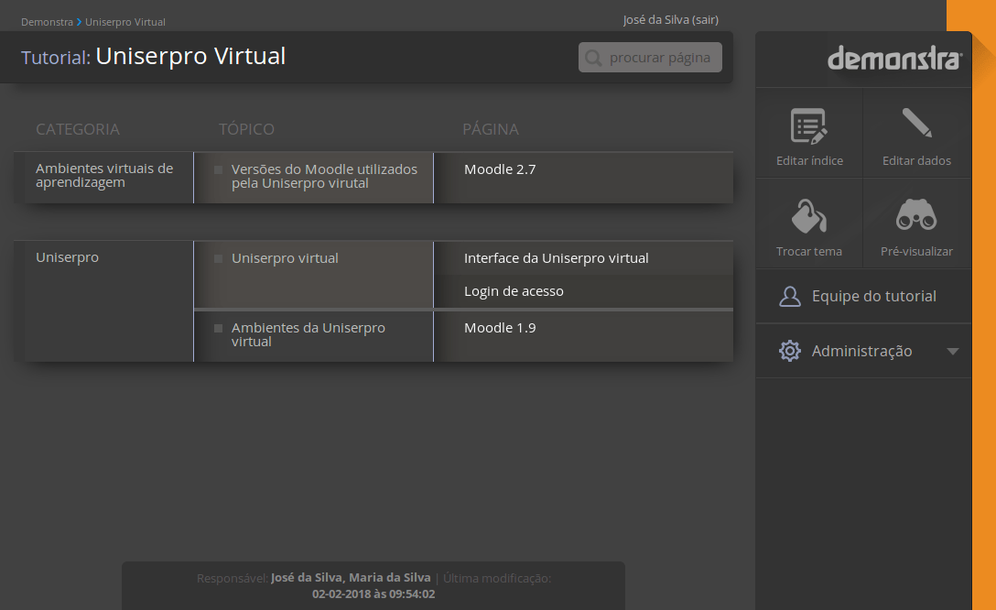Click the Administração gear icon
The height and width of the screenshot is (610, 996).
coord(789,351)
